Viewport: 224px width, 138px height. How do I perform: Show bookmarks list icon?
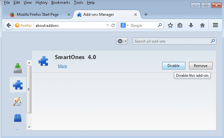180,26
